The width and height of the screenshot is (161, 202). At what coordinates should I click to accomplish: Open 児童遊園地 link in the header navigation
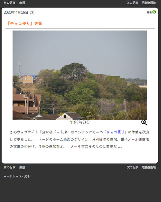click(149, 3)
